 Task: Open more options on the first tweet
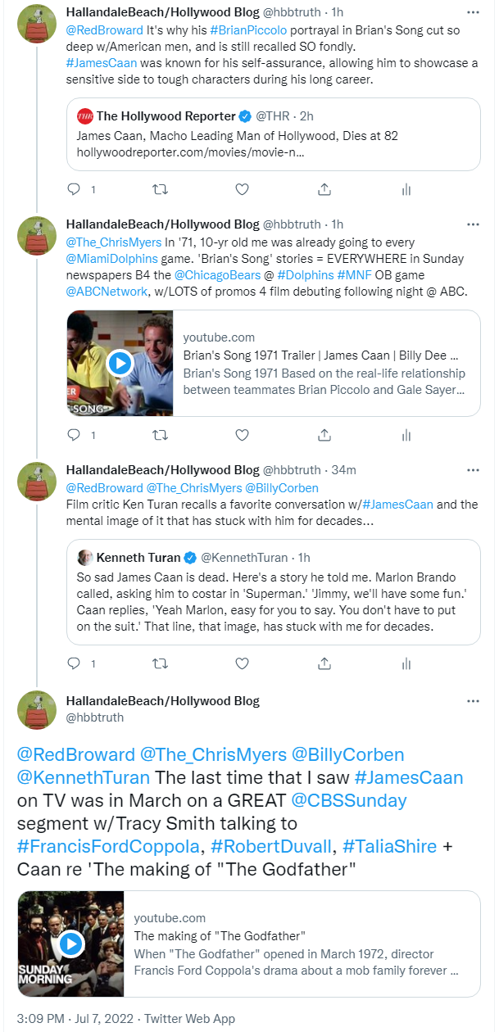click(x=473, y=13)
